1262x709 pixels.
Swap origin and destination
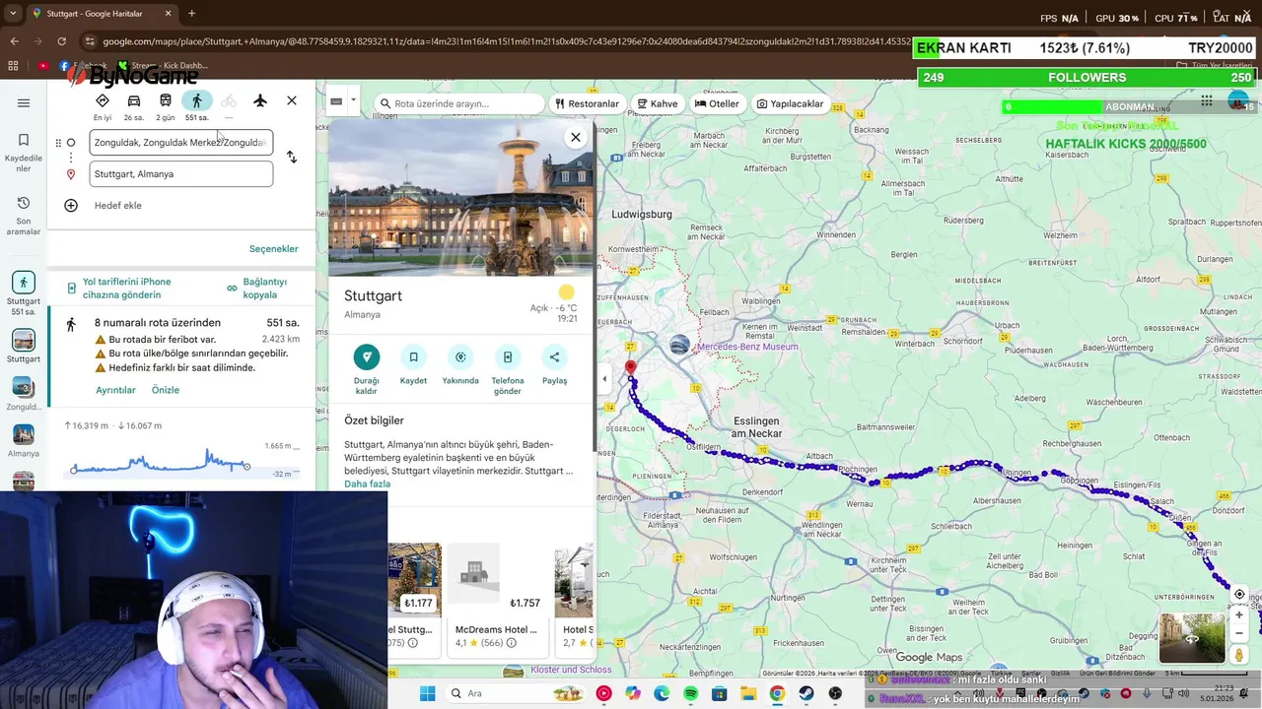pyautogui.click(x=292, y=157)
